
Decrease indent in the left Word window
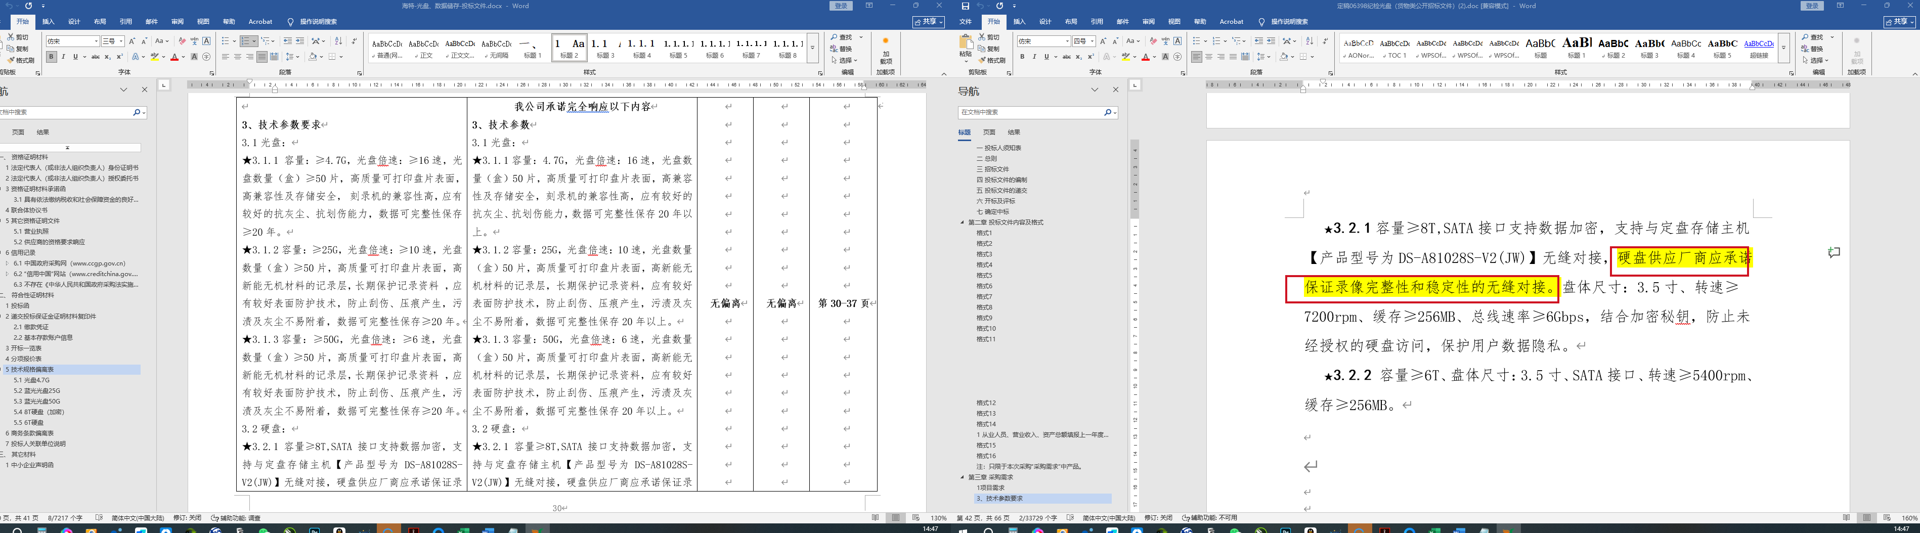288,41
